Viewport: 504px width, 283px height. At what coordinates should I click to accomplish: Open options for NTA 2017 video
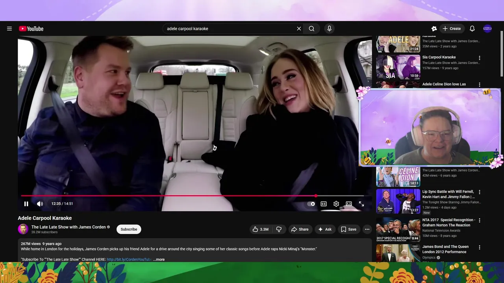click(x=480, y=221)
